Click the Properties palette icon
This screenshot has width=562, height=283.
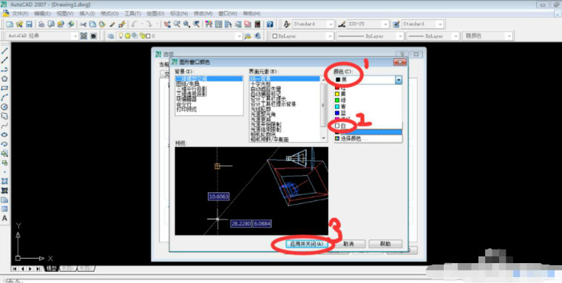pos(209,24)
